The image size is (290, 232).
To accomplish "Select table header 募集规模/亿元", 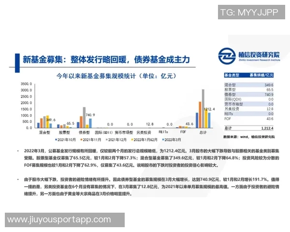I will tap(261, 75).
